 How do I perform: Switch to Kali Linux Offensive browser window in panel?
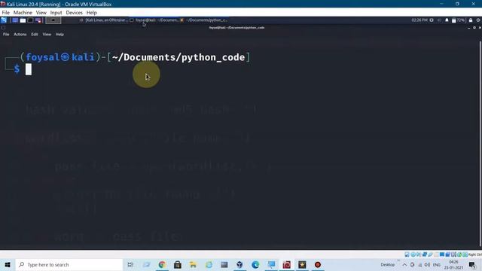(x=104, y=20)
